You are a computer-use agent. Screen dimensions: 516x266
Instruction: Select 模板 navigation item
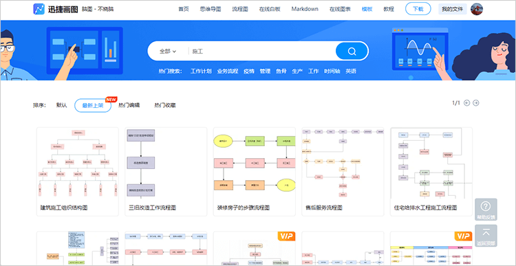[367, 9]
